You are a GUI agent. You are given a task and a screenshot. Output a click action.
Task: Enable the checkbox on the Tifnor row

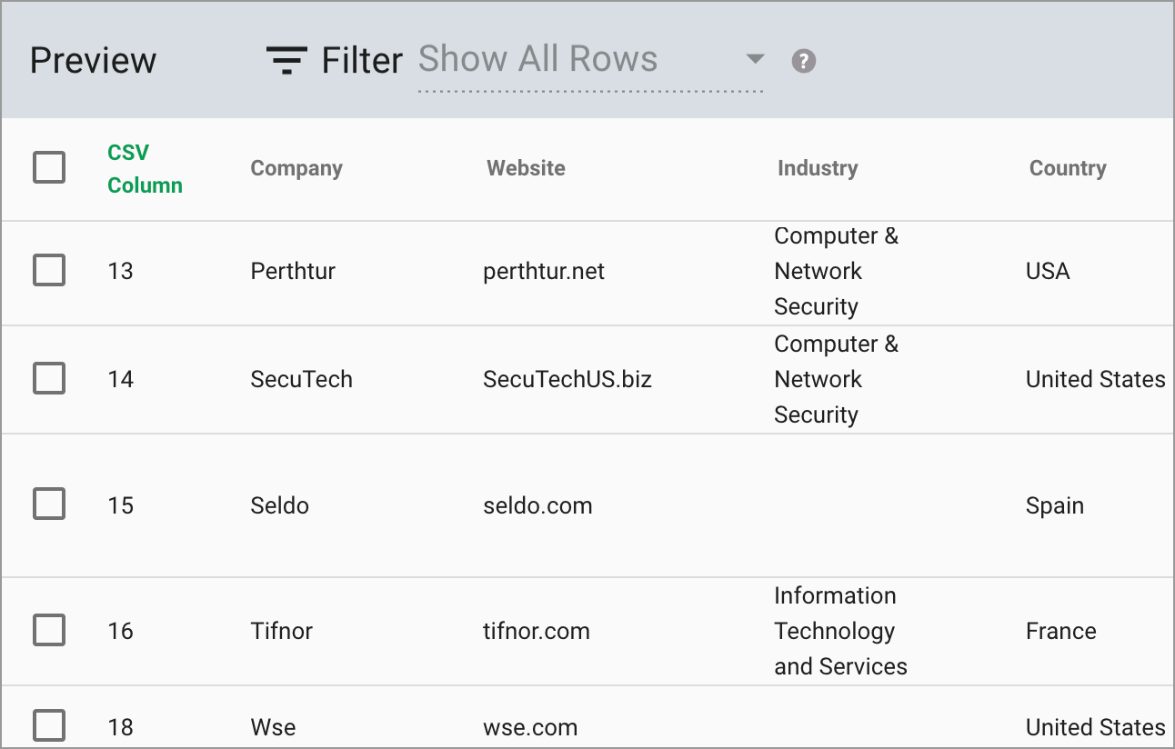(x=48, y=630)
